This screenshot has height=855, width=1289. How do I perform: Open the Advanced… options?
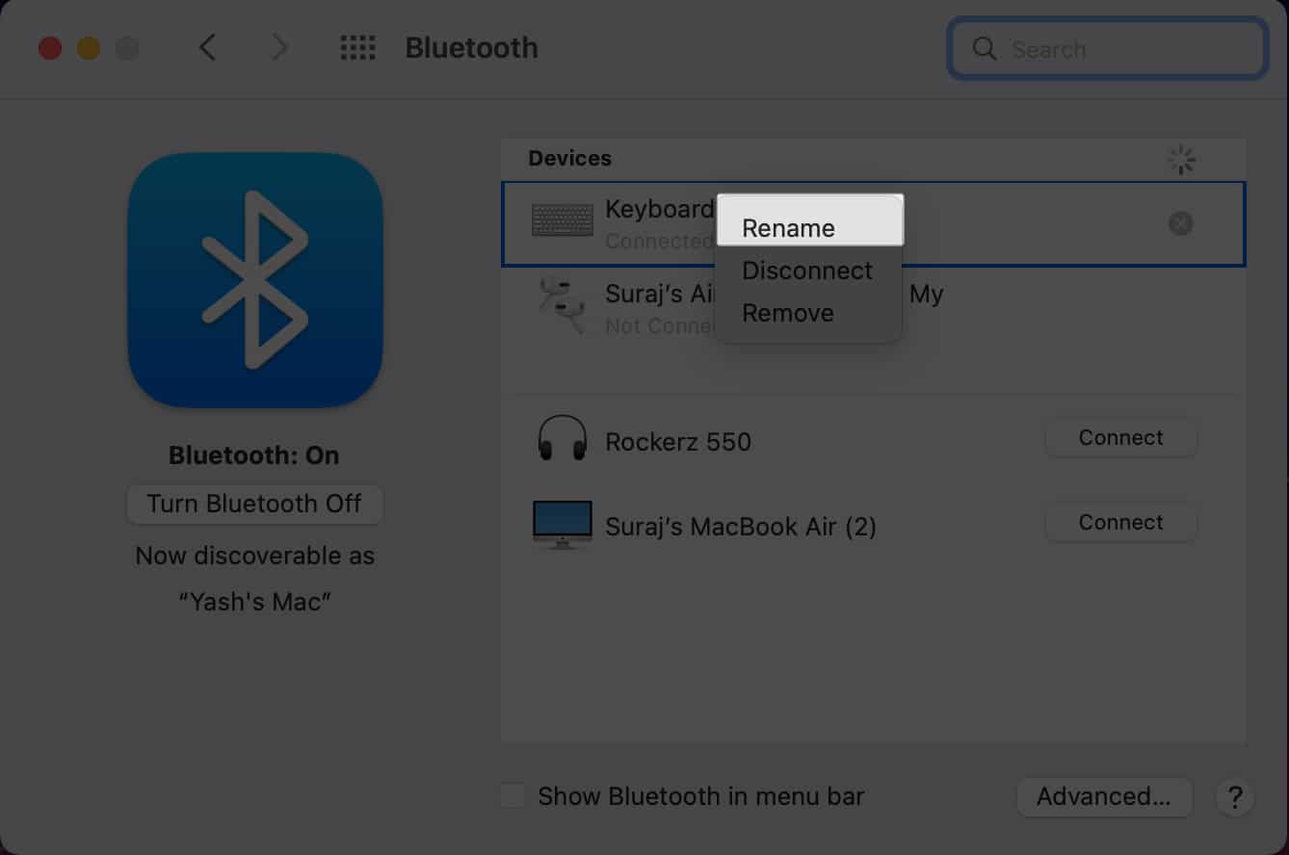(1104, 797)
